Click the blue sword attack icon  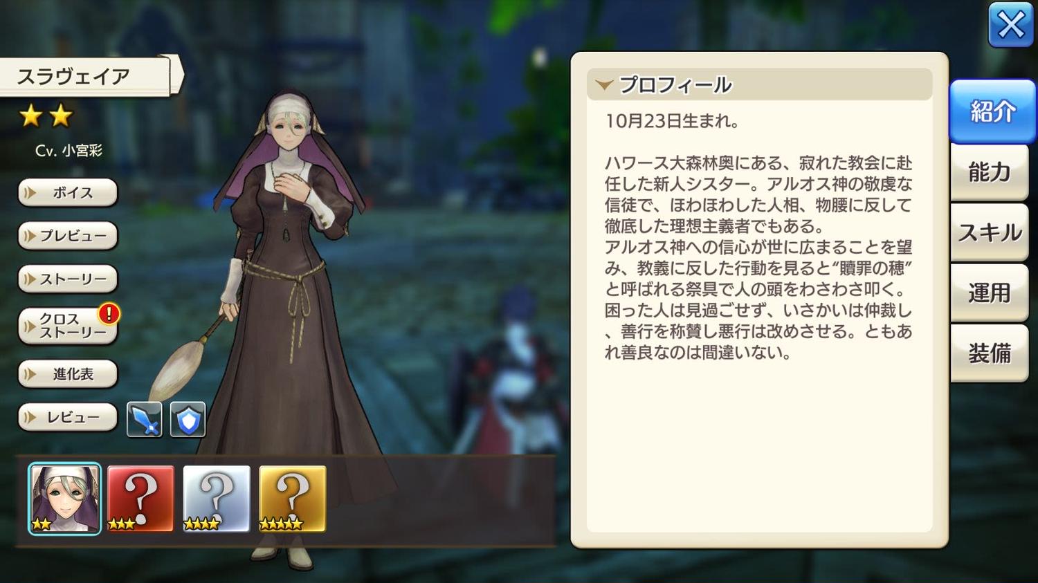145,419
